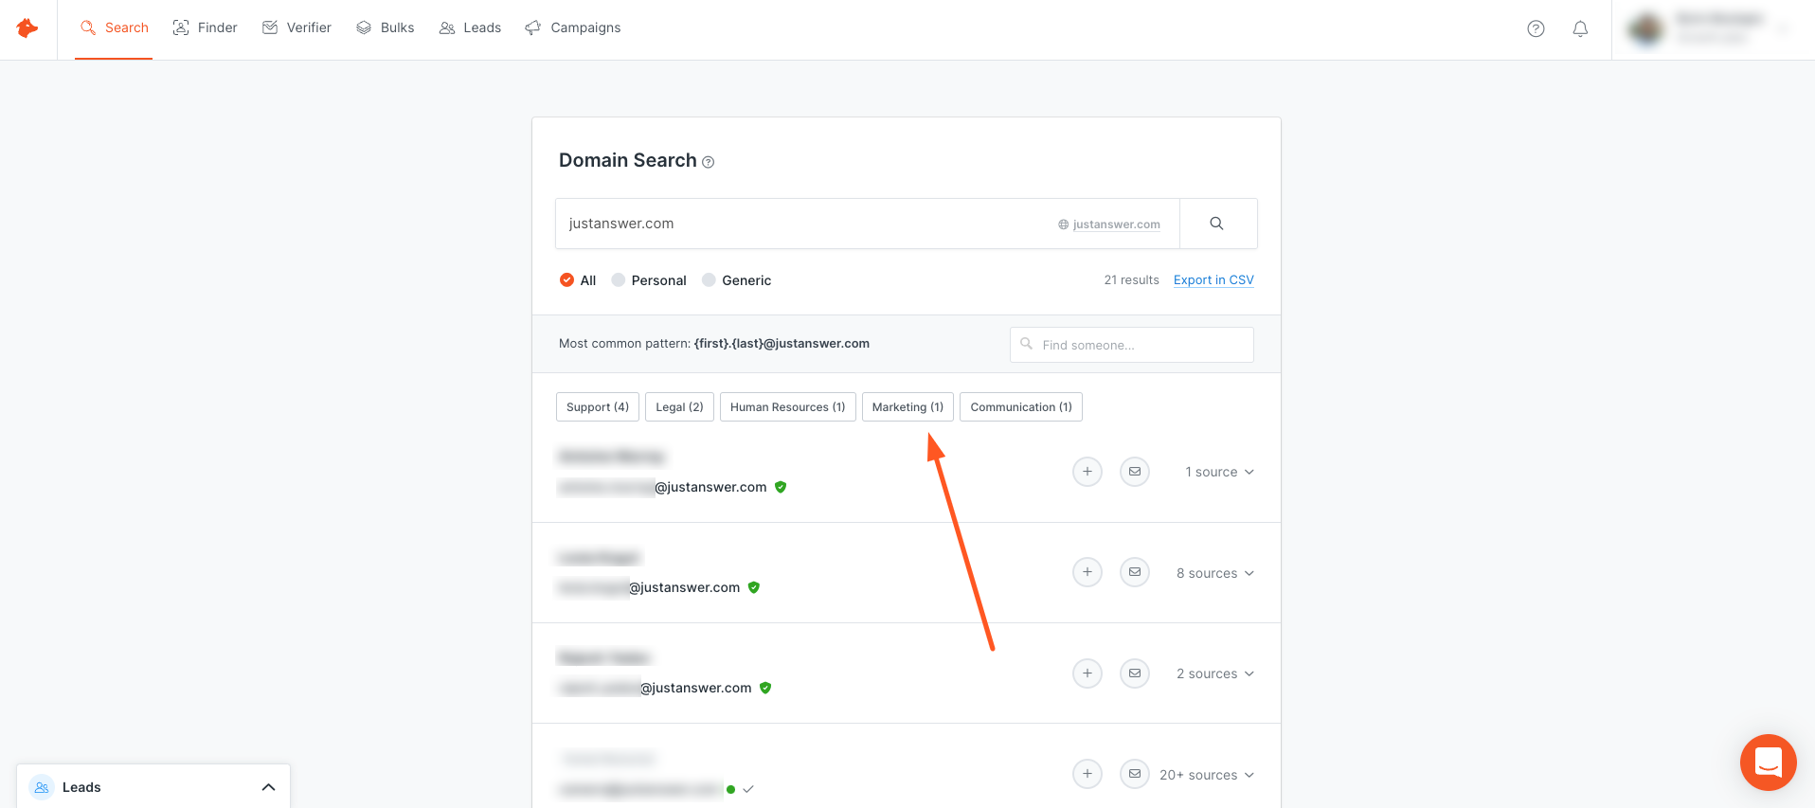Focus the Find someone search field

tap(1132, 345)
